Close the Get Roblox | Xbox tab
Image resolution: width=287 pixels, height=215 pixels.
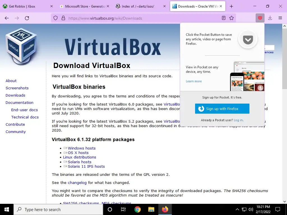pos(52,6)
